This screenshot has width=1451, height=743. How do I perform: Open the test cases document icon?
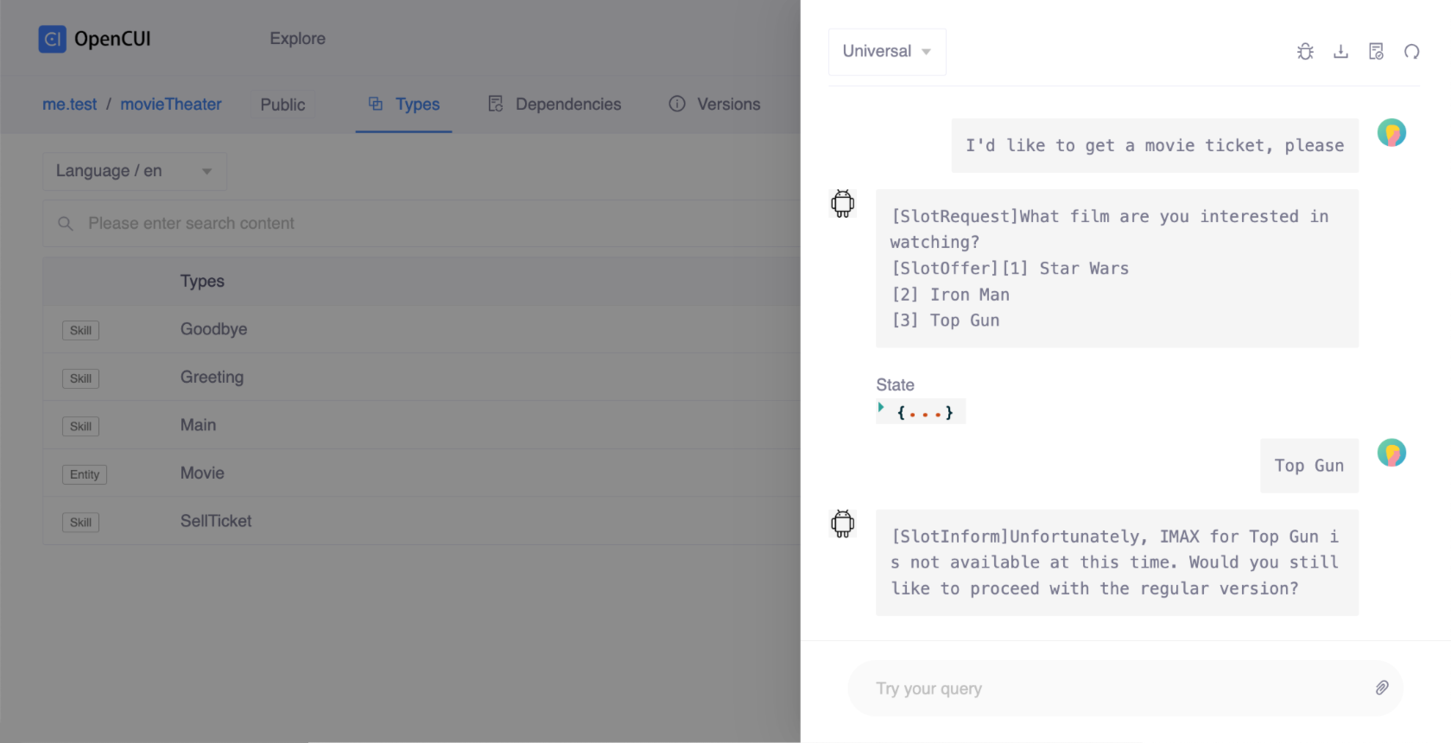(x=1377, y=52)
